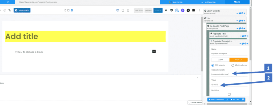The height and width of the screenshot is (105, 273).
Task: Click the delete trash icon beside Record
Action: (243, 99)
